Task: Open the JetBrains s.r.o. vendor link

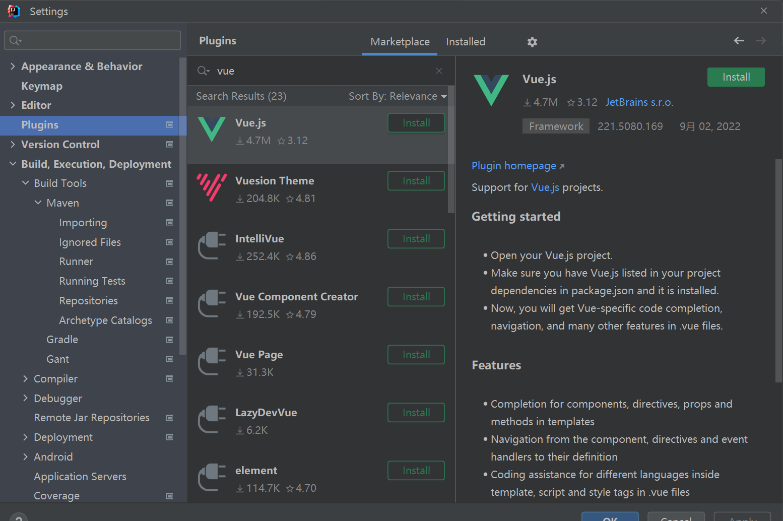Action: pyautogui.click(x=639, y=102)
